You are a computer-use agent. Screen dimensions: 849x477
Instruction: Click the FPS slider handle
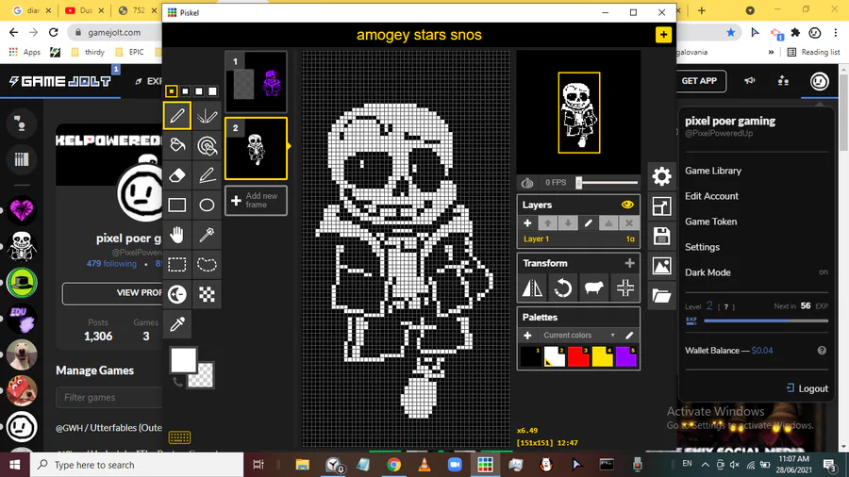coord(579,183)
